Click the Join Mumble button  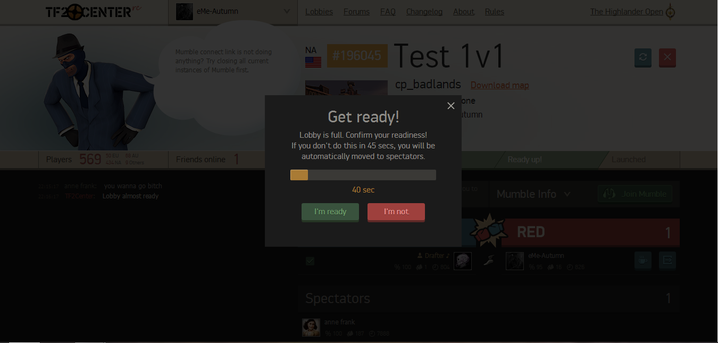click(635, 194)
